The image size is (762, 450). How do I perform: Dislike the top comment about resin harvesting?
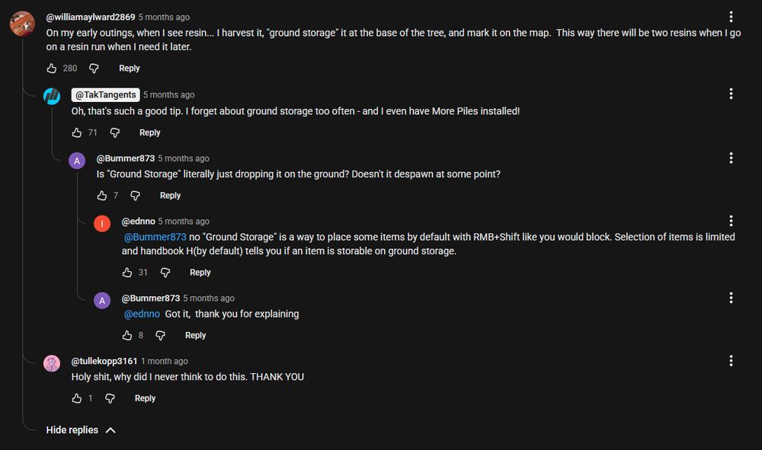[x=93, y=68]
